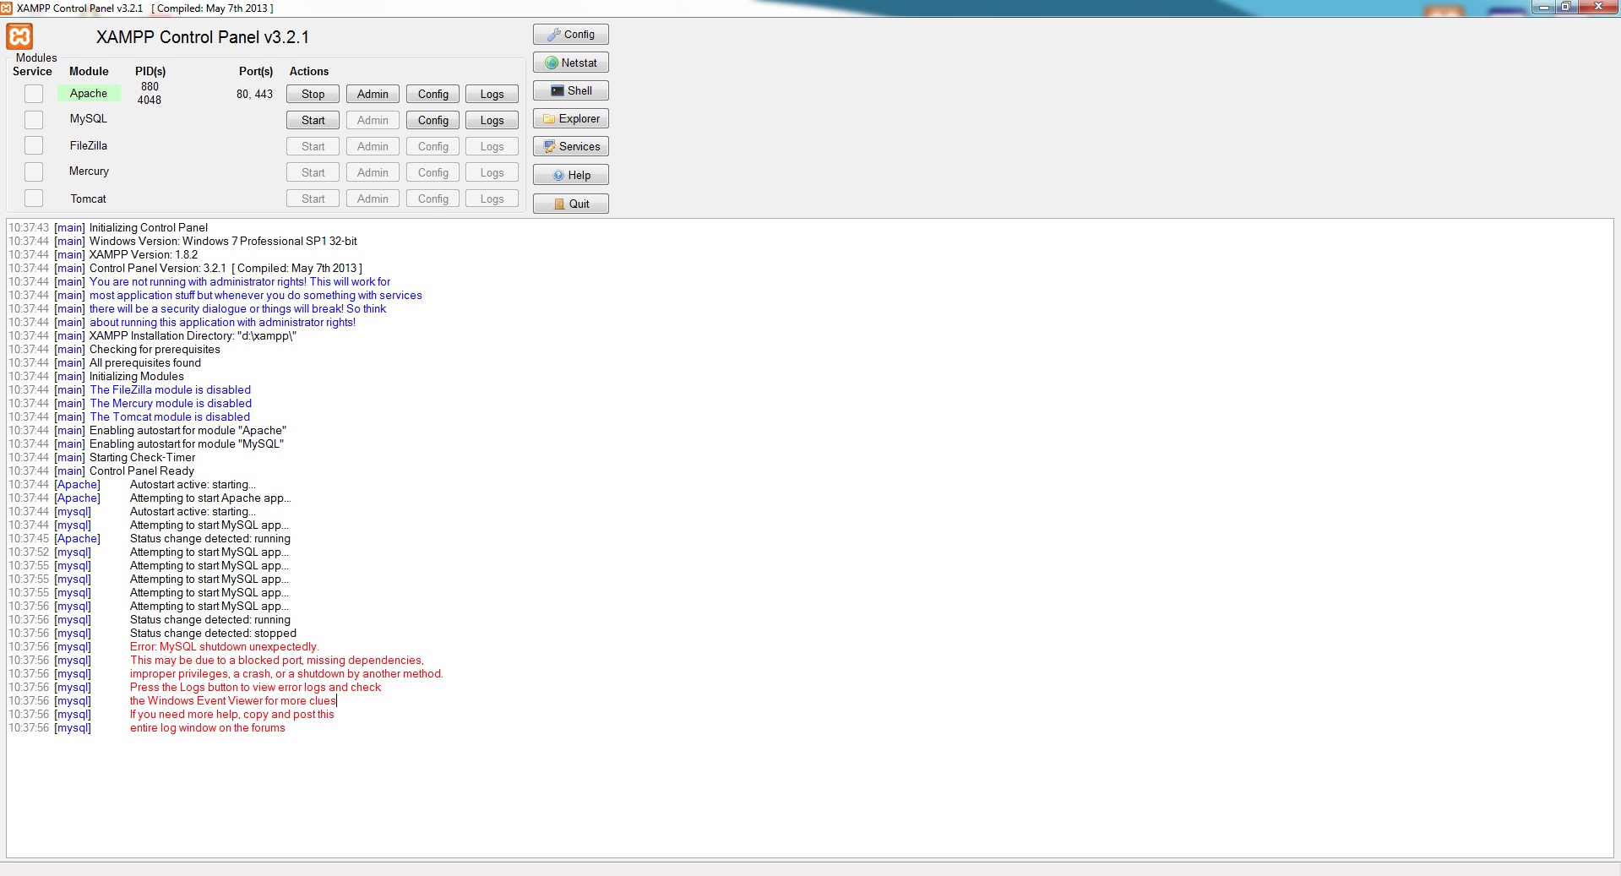Open Apache Logs menu

(492, 94)
